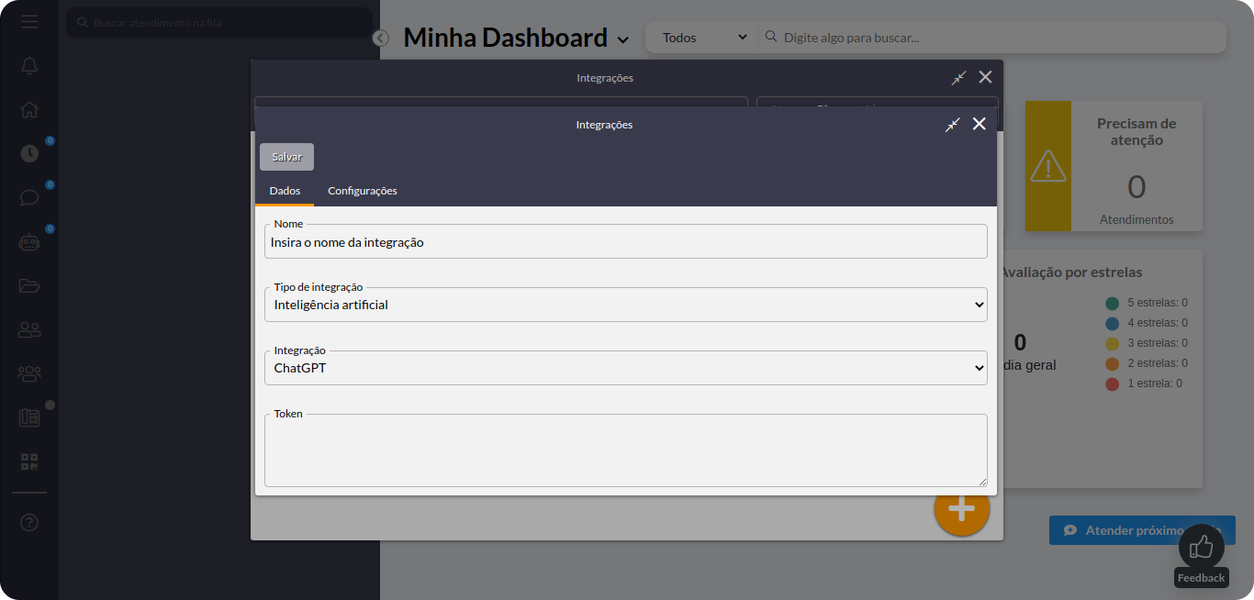The image size is (1254, 600).
Task: Click the magnifier icon in dashboard search
Action: coord(769,38)
